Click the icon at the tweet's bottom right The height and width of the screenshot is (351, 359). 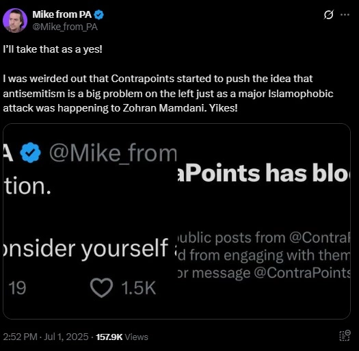point(345,336)
